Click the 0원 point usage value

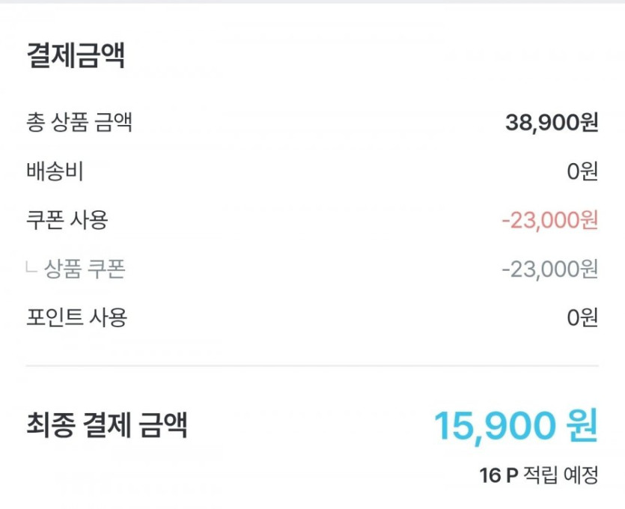(582, 317)
